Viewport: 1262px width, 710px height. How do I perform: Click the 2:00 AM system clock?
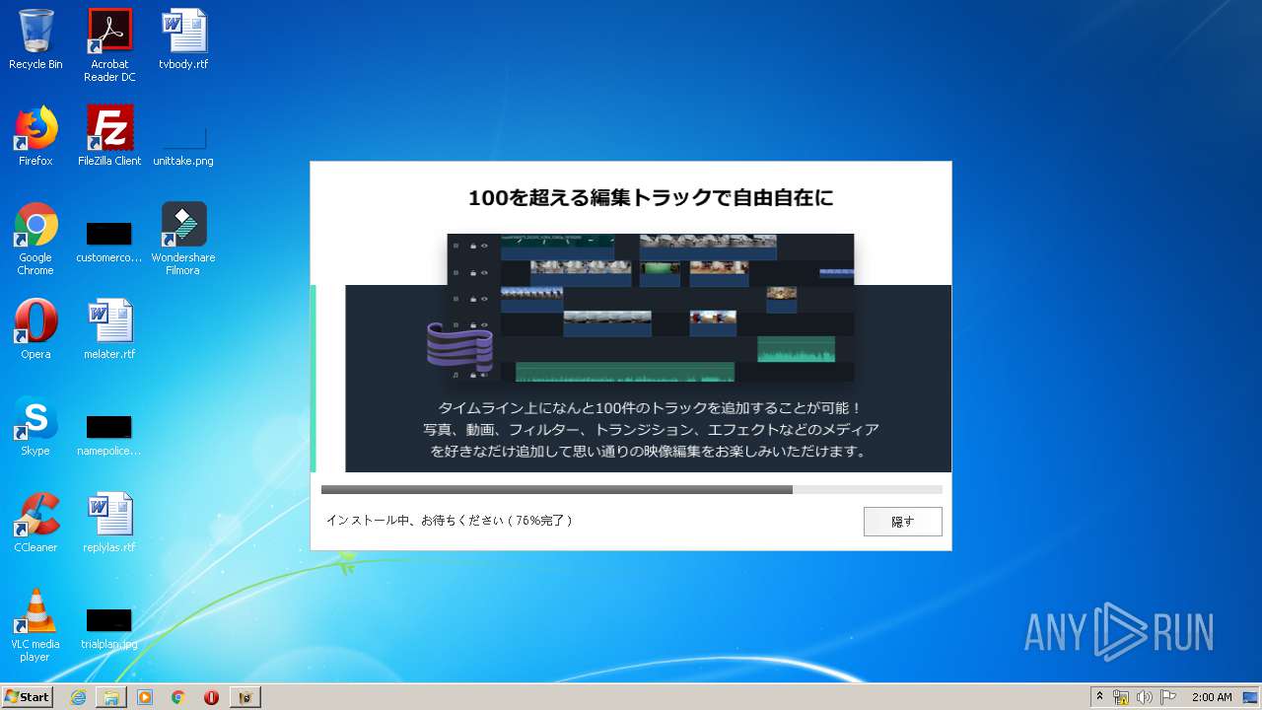pos(1212,697)
